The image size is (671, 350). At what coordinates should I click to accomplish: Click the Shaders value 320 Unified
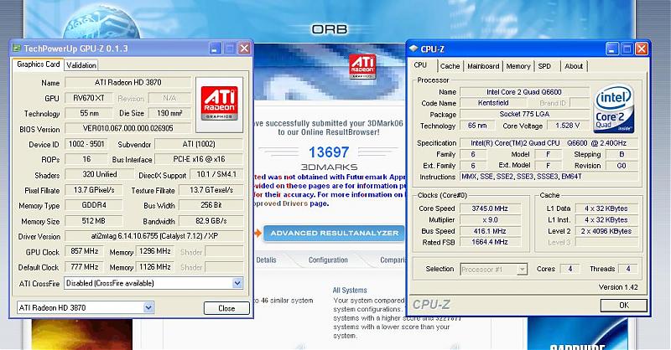[99, 174]
